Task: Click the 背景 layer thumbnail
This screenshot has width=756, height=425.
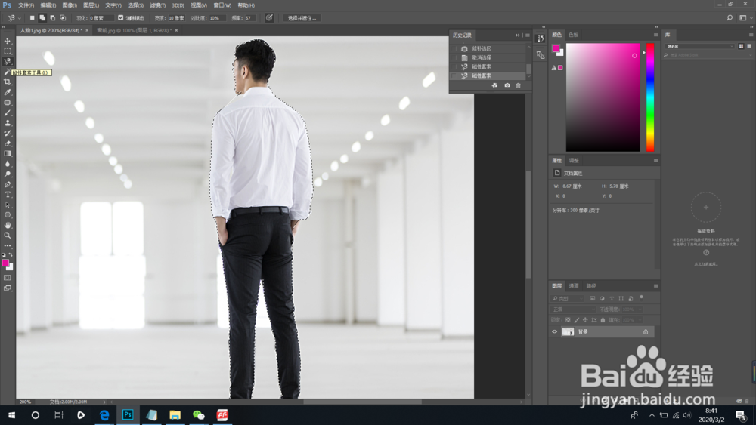Action: [x=568, y=331]
